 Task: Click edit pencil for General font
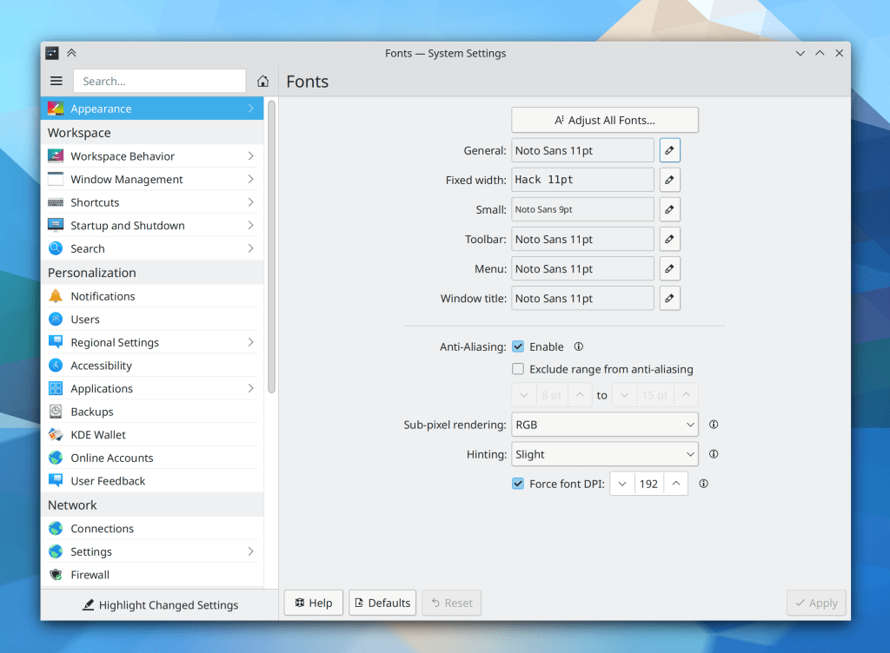point(669,150)
